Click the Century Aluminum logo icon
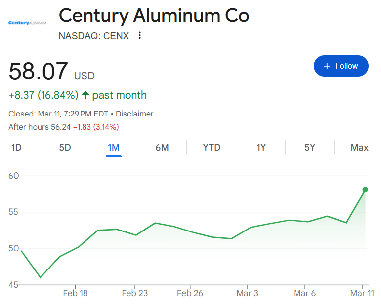Viewport: 381px width, 308px height. pos(28,23)
